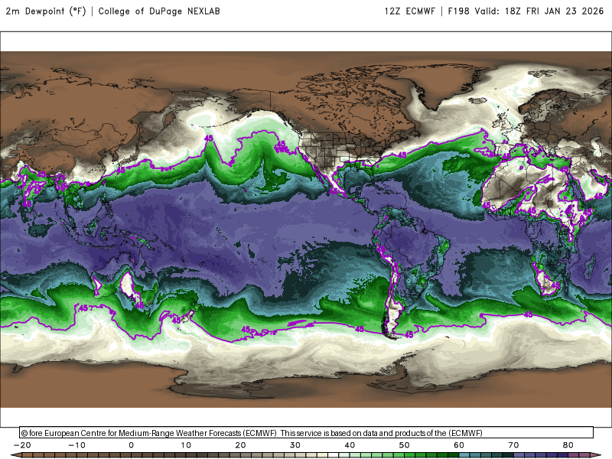Click the 50 color scale label
This screenshot has height=459, width=612.
click(x=405, y=445)
